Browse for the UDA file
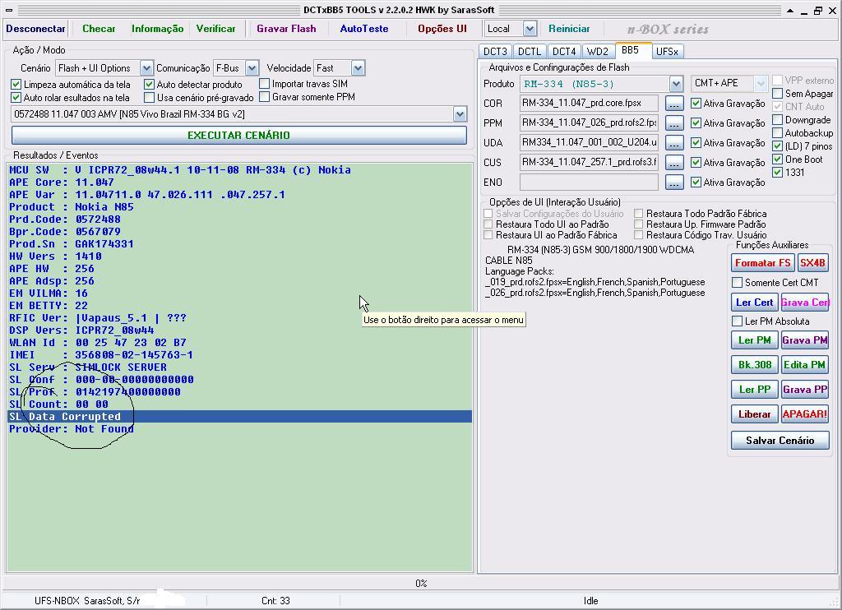842x610 pixels. click(674, 143)
